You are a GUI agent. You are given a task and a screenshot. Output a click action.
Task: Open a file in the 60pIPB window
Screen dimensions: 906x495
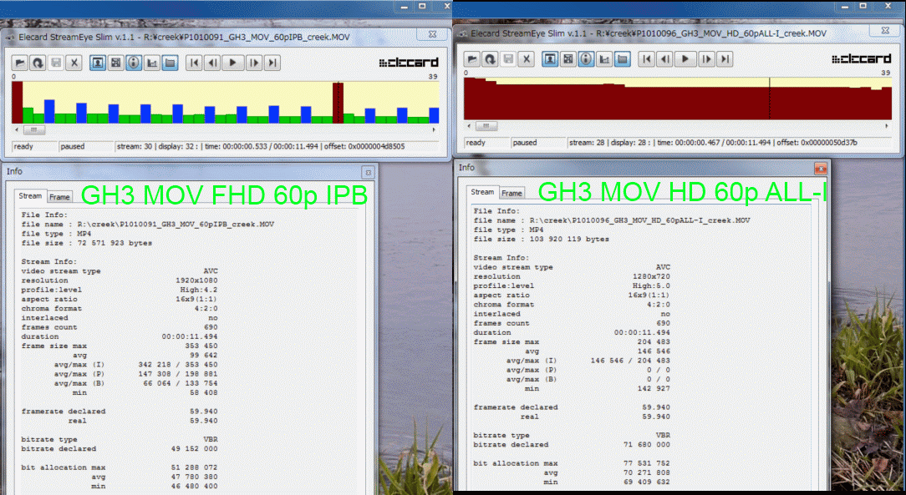(x=20, y=63)
